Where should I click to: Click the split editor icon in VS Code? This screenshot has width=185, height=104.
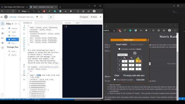[178, 6]
